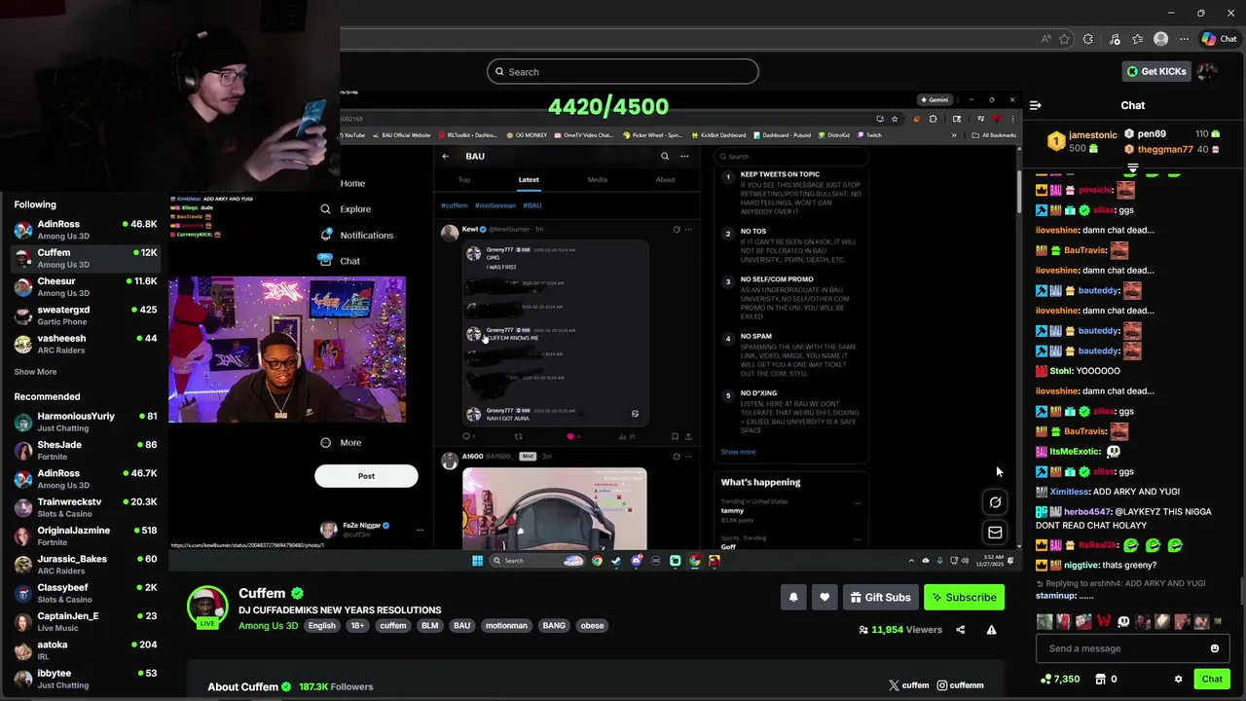This screenshot has height=701, width=1246.
Task: Open Cheesur channel in sidebar
Action: (x=85, y=286)
